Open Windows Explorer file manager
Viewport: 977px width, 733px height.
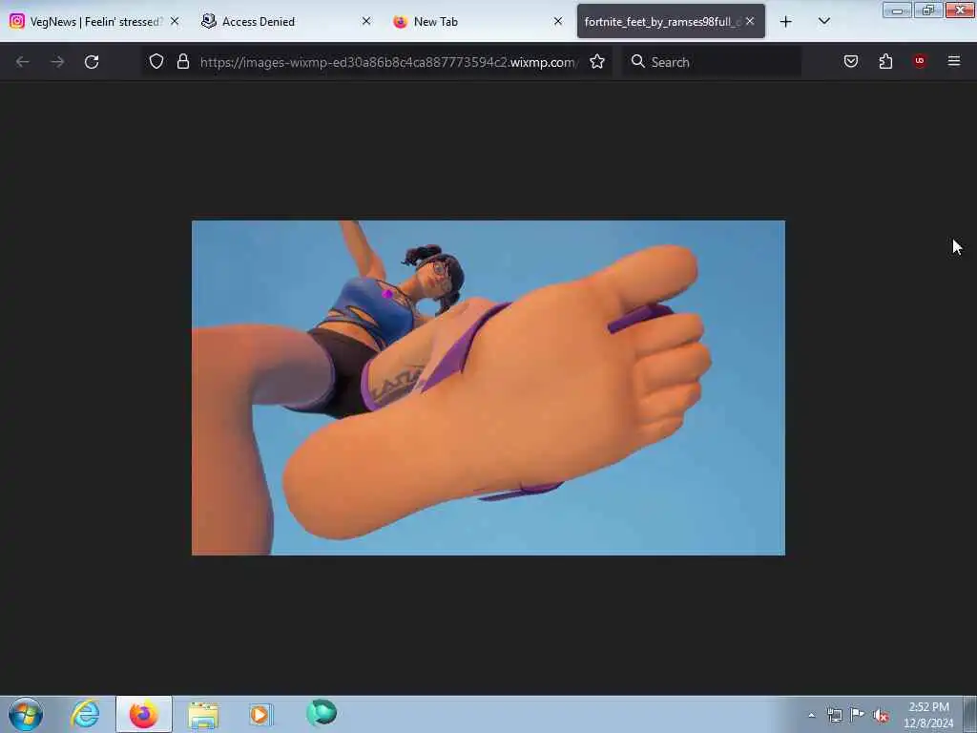203,714
